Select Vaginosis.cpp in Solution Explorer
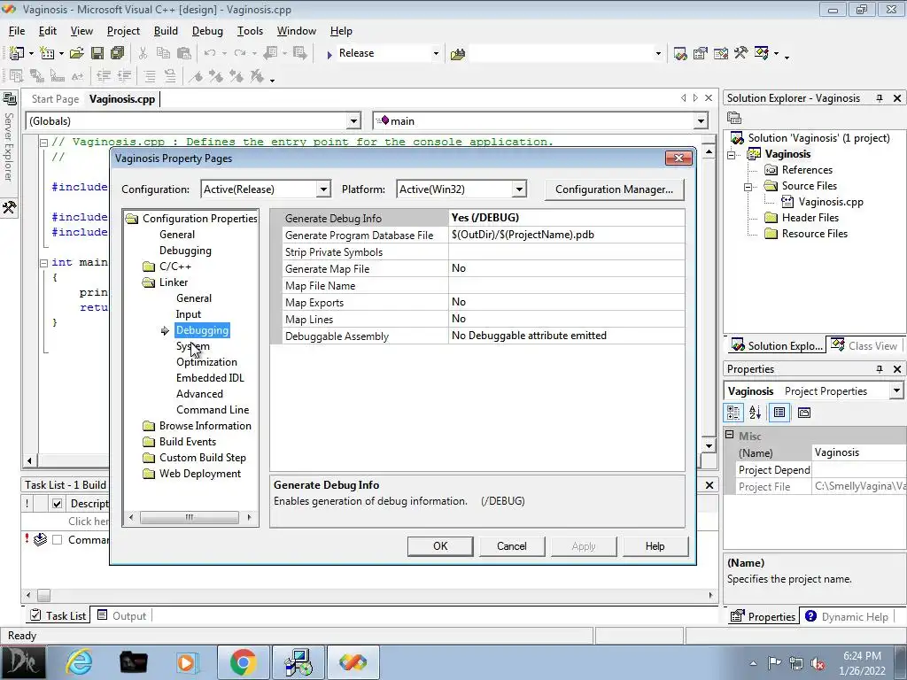Image resolution: width=907 pixels, height=680 pixels. pos(831,202)
